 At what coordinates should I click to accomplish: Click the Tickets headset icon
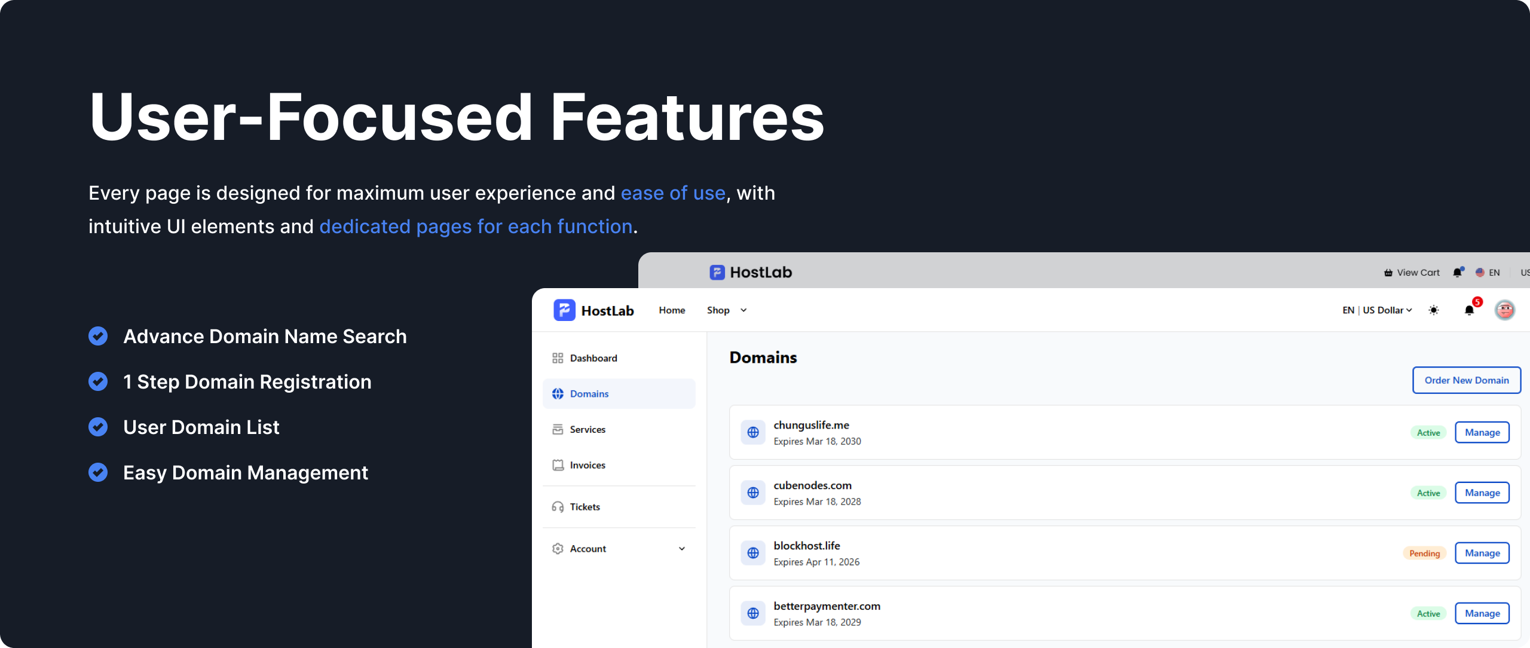pos(558,507)
